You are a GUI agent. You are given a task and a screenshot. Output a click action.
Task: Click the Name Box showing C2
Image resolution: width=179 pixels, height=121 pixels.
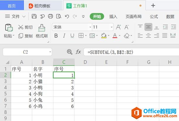point(27,52)
